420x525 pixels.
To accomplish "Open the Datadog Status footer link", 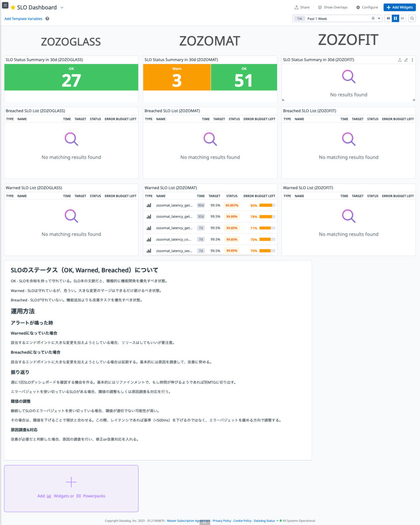I will point(266,521).
